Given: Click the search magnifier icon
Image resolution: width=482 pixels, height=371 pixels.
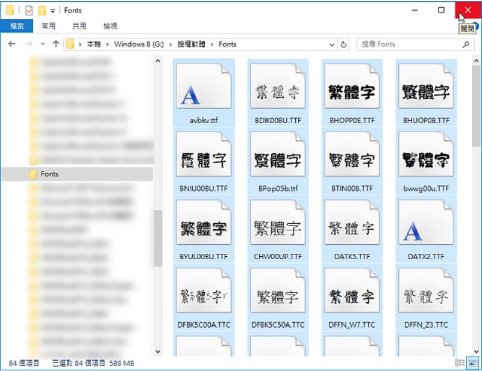Looking at the screenshot, I should [x=466, y=44].
